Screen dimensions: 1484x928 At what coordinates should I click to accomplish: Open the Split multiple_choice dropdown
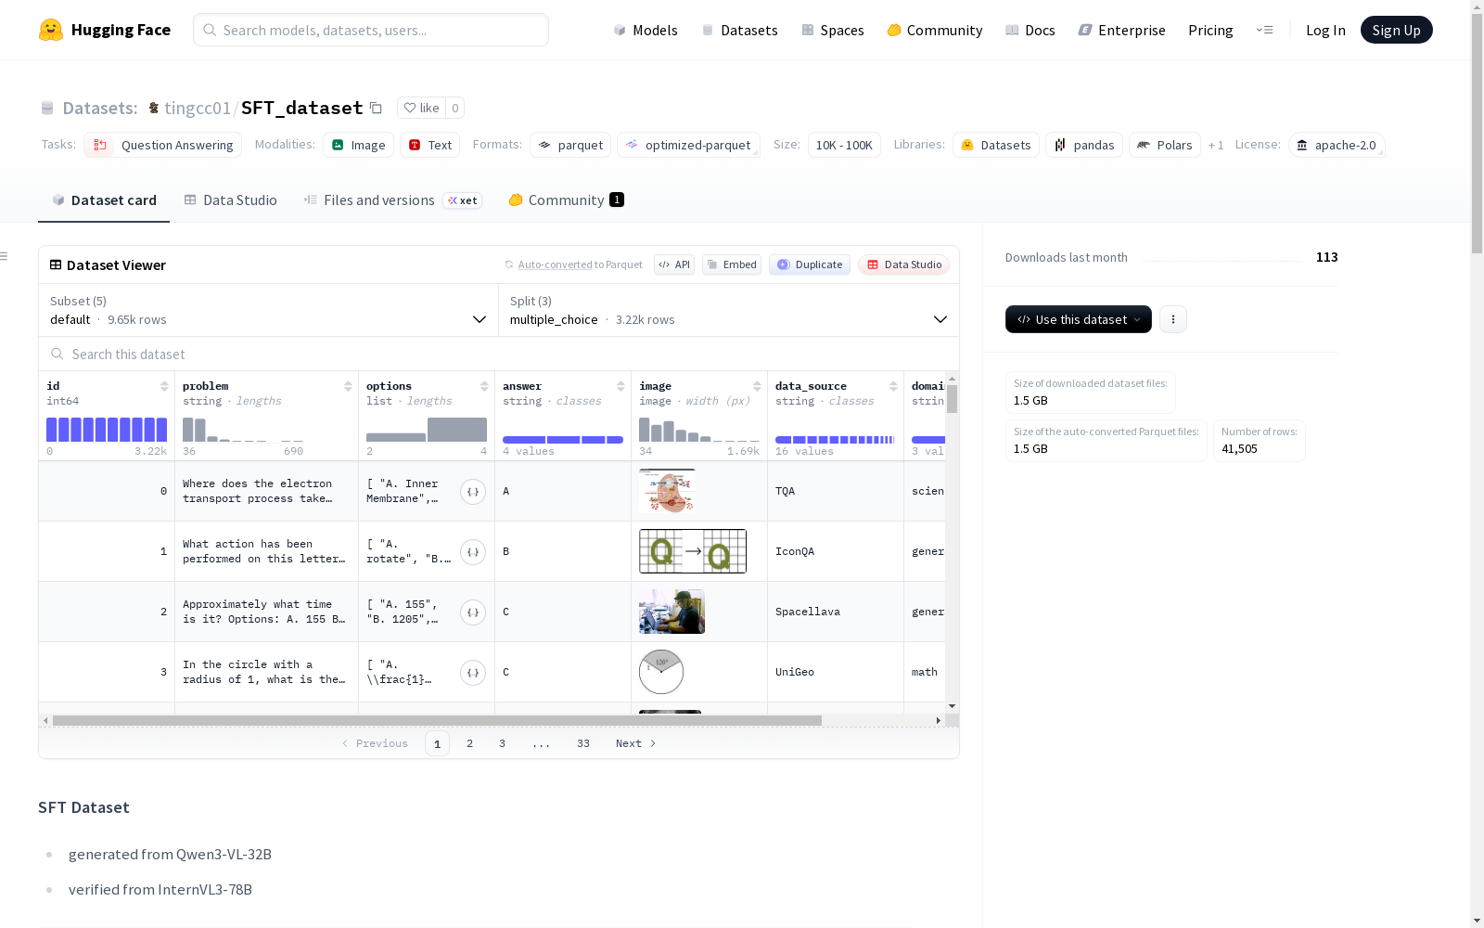(729, 310)
